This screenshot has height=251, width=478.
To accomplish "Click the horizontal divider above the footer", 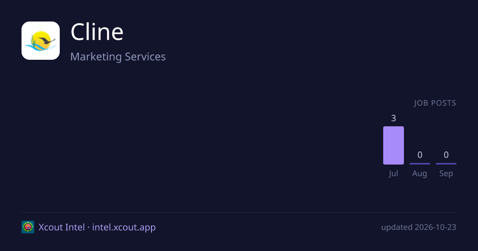I will click(x=239, y=212).
